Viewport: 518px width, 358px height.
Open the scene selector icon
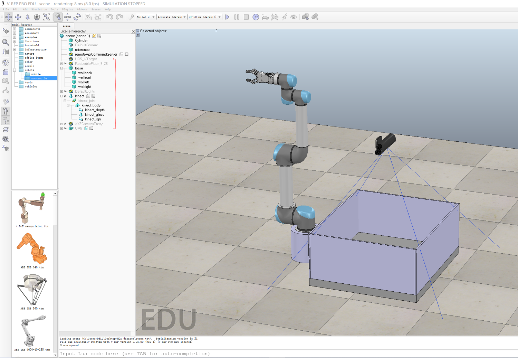tap(315, 17)
